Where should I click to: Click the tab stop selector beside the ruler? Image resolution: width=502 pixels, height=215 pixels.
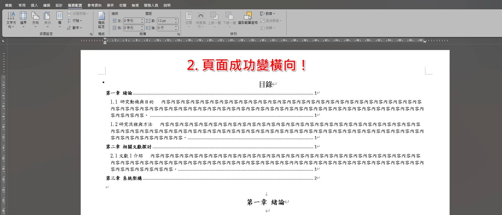point(3,41)
